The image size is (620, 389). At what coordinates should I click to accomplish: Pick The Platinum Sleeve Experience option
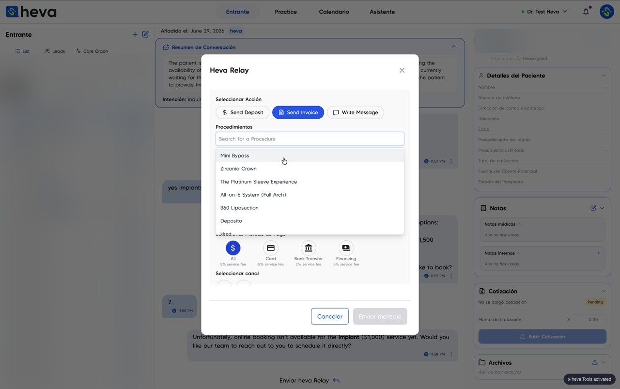[x=310, y=182]
